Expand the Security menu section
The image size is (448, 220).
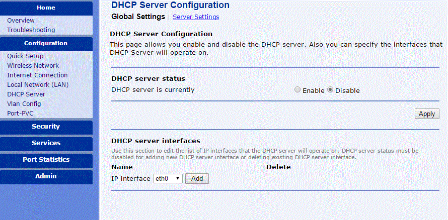(x=46, y=127)
